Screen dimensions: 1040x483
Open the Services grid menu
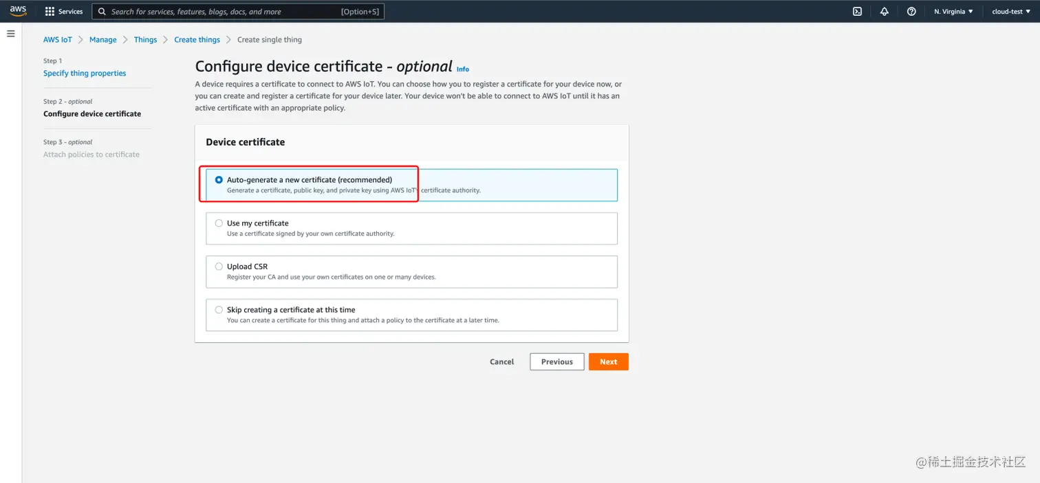[x=50, y=12]
